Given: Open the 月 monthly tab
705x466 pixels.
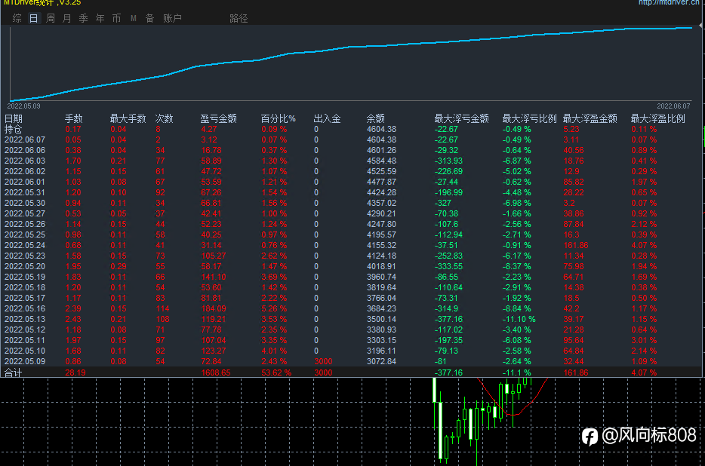Looking at the screenshot, I should click(67, 18).
